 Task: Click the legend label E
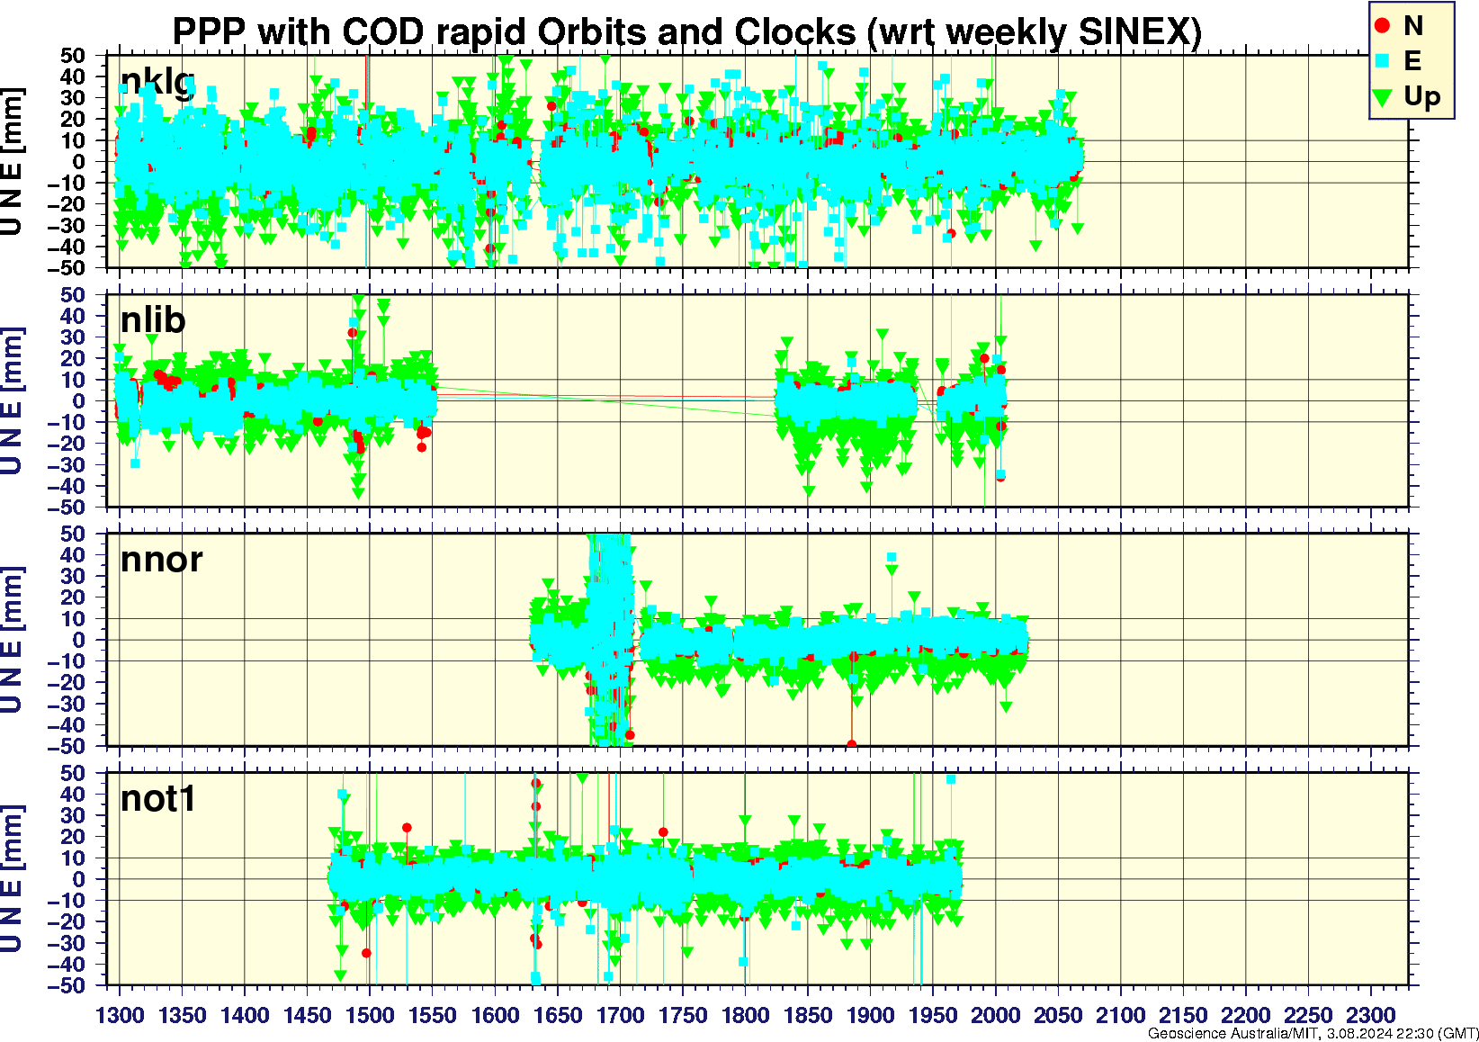[1412, 60]
